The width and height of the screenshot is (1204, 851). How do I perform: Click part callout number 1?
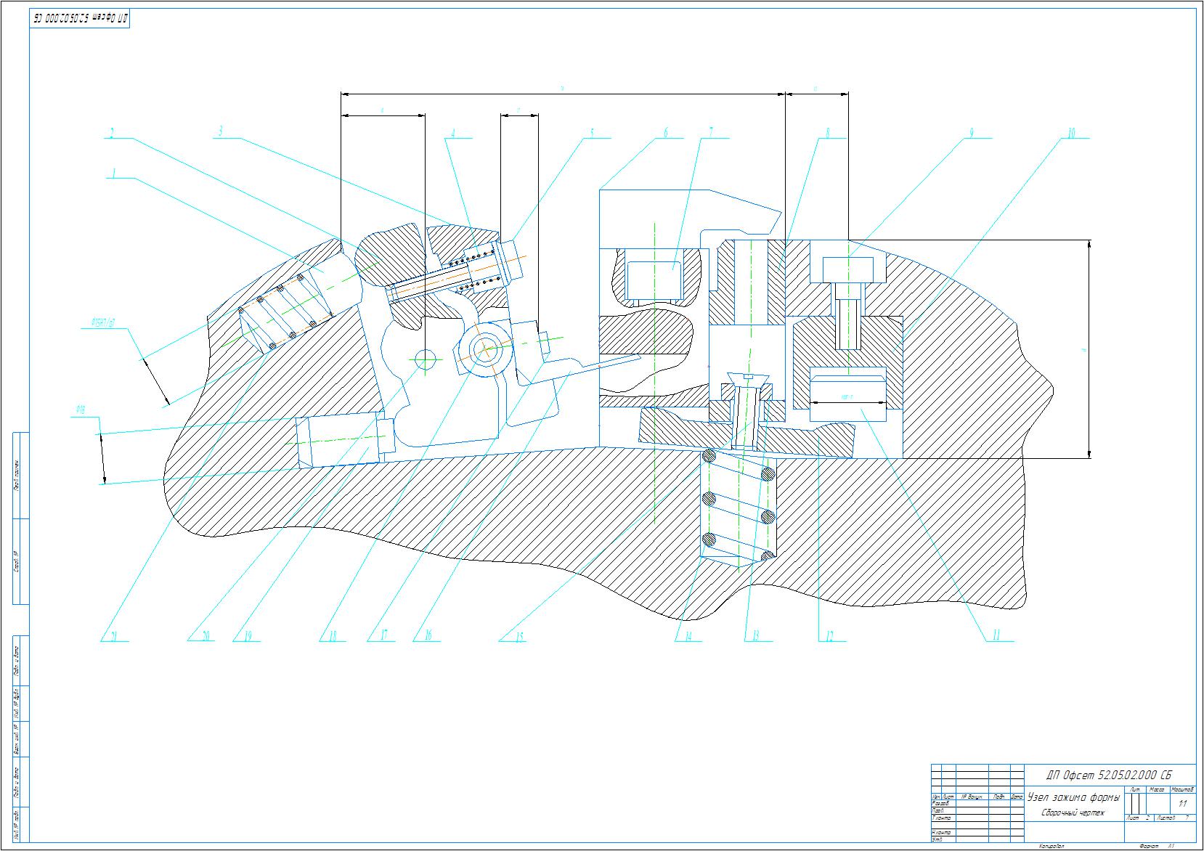coord(112,173)
